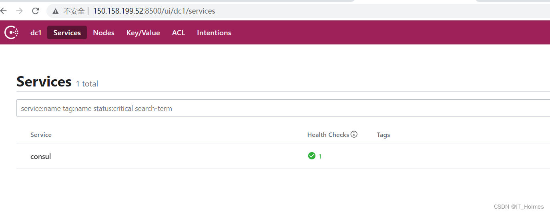Click the not-secure warning triangle icon

tap(56, 11)
